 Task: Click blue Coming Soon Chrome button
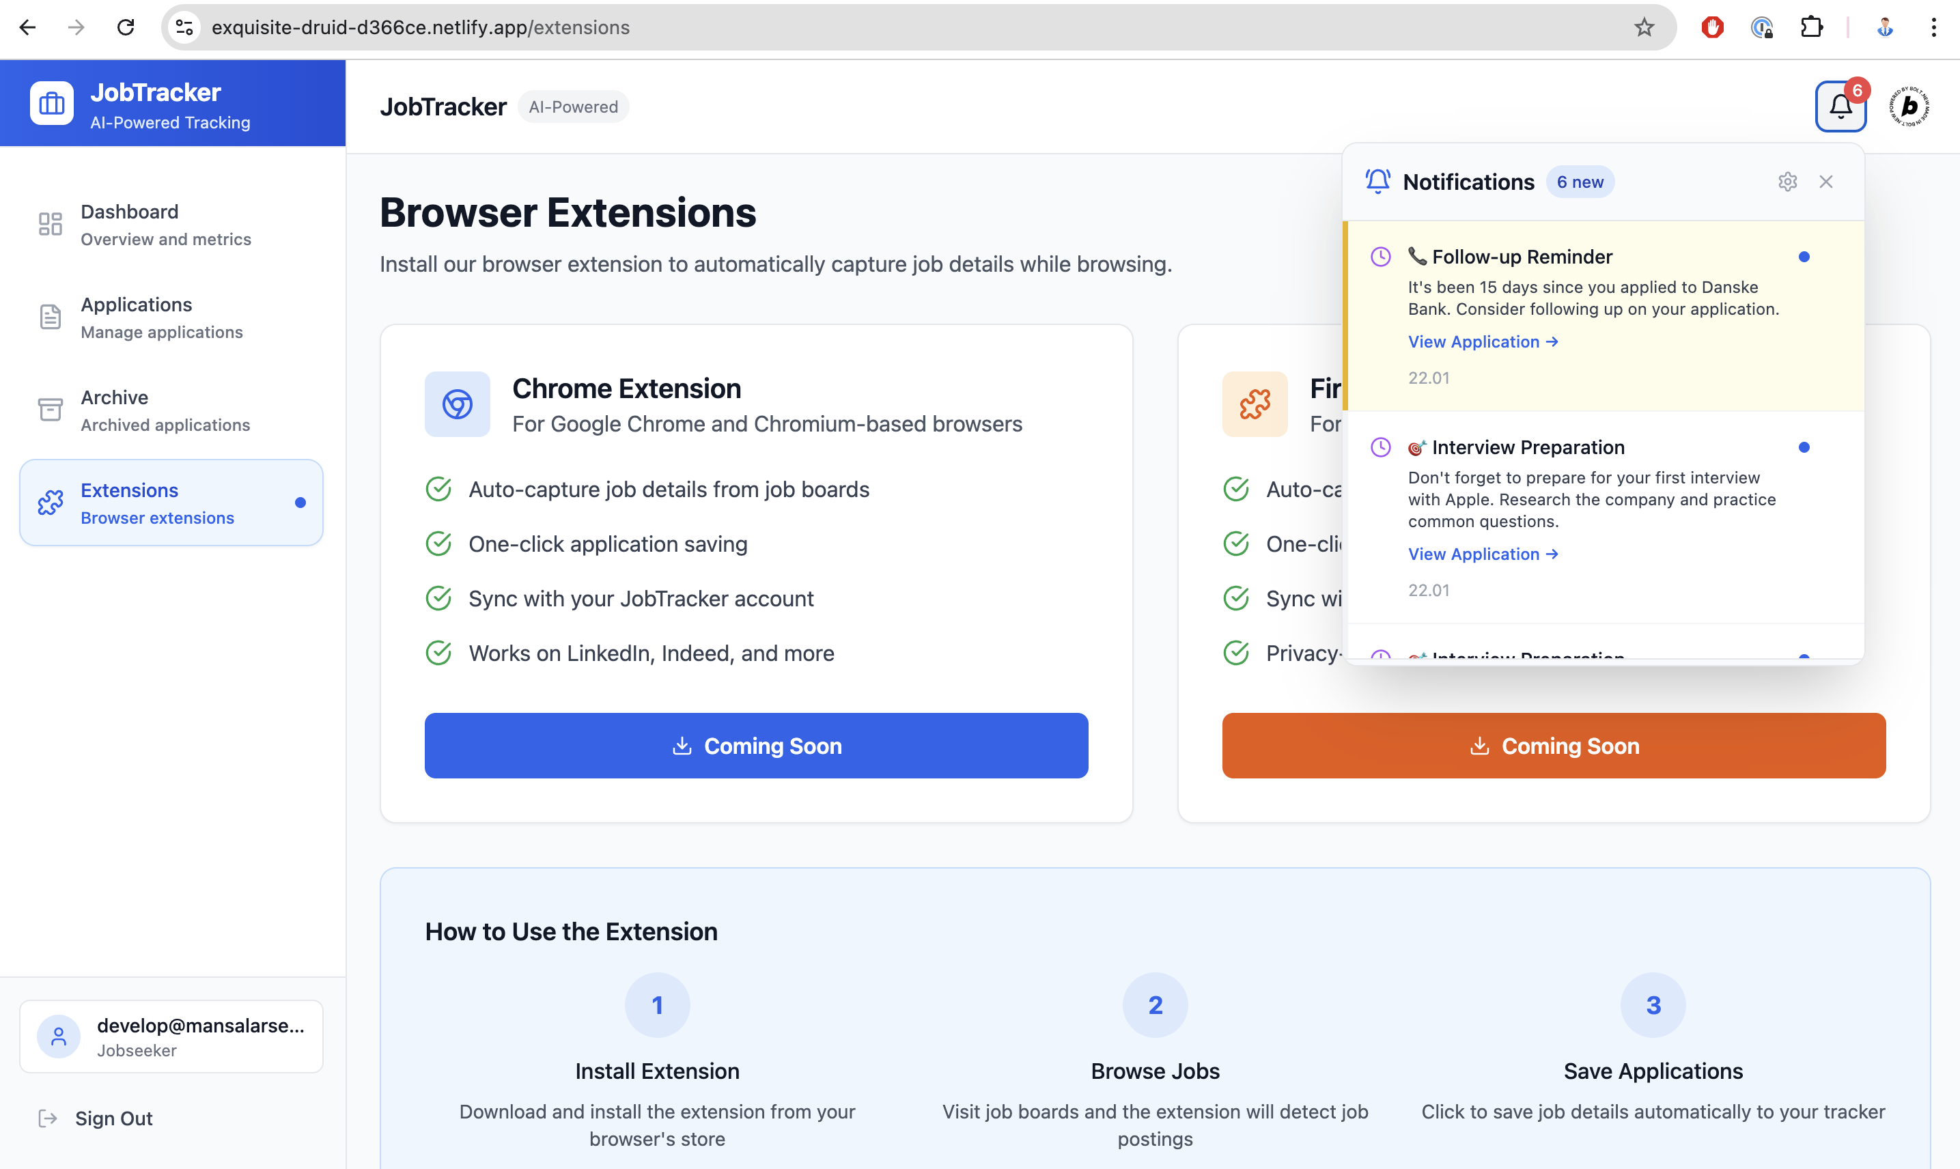click(x=755, y=745)
